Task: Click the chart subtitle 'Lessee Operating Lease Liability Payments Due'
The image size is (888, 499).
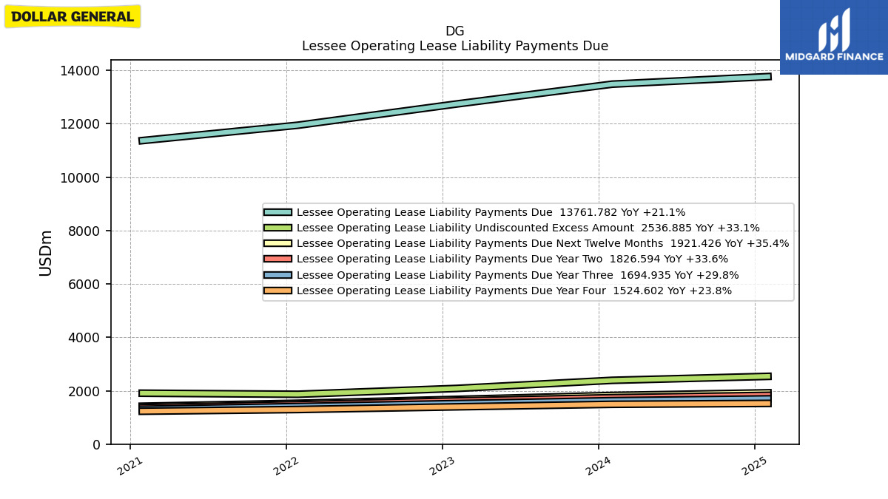Action: coord(455,46)
